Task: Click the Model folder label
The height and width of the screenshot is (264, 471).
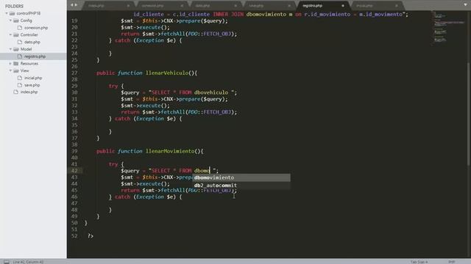Action: point(26,49)
